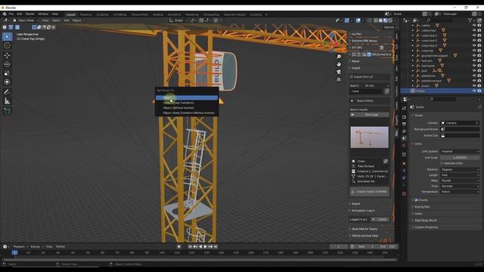Select the Annotate tool
The image size is (484, 272).
click(7, 92)
